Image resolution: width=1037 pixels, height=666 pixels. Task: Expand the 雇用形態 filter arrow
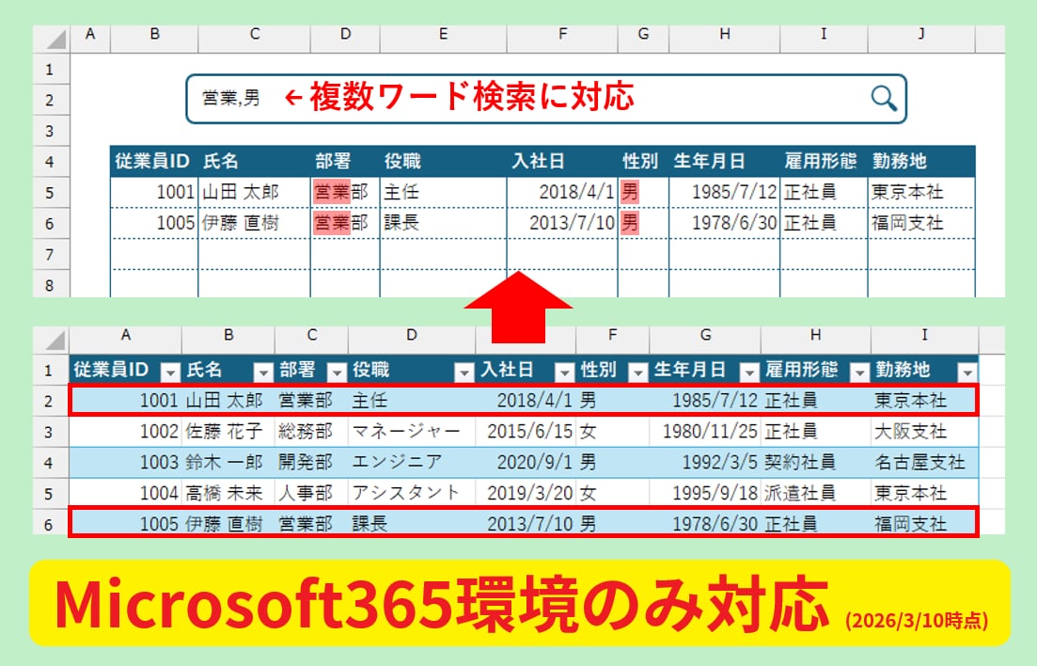click(858, 372)
